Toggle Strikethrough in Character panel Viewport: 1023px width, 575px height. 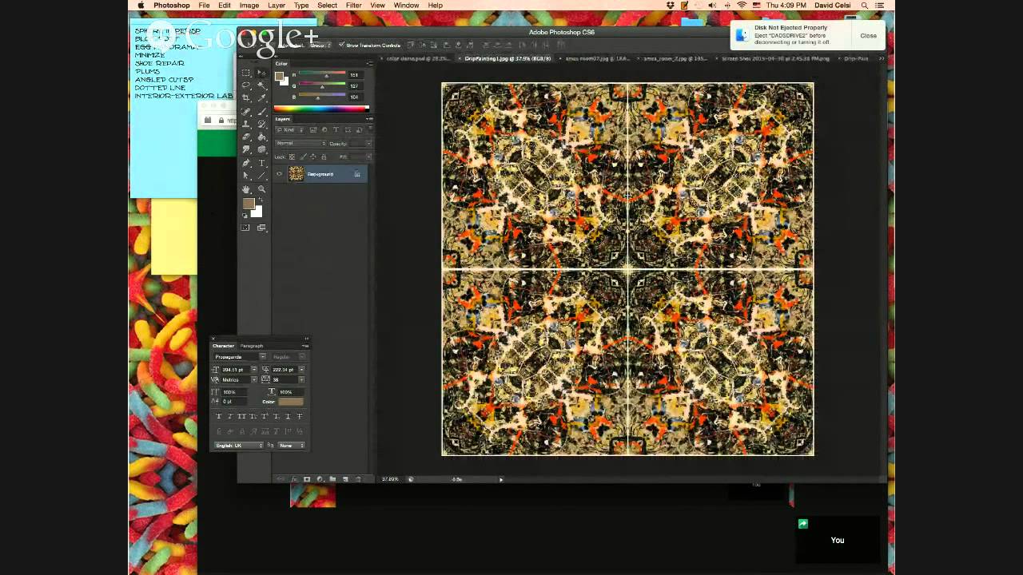point(300,416)
